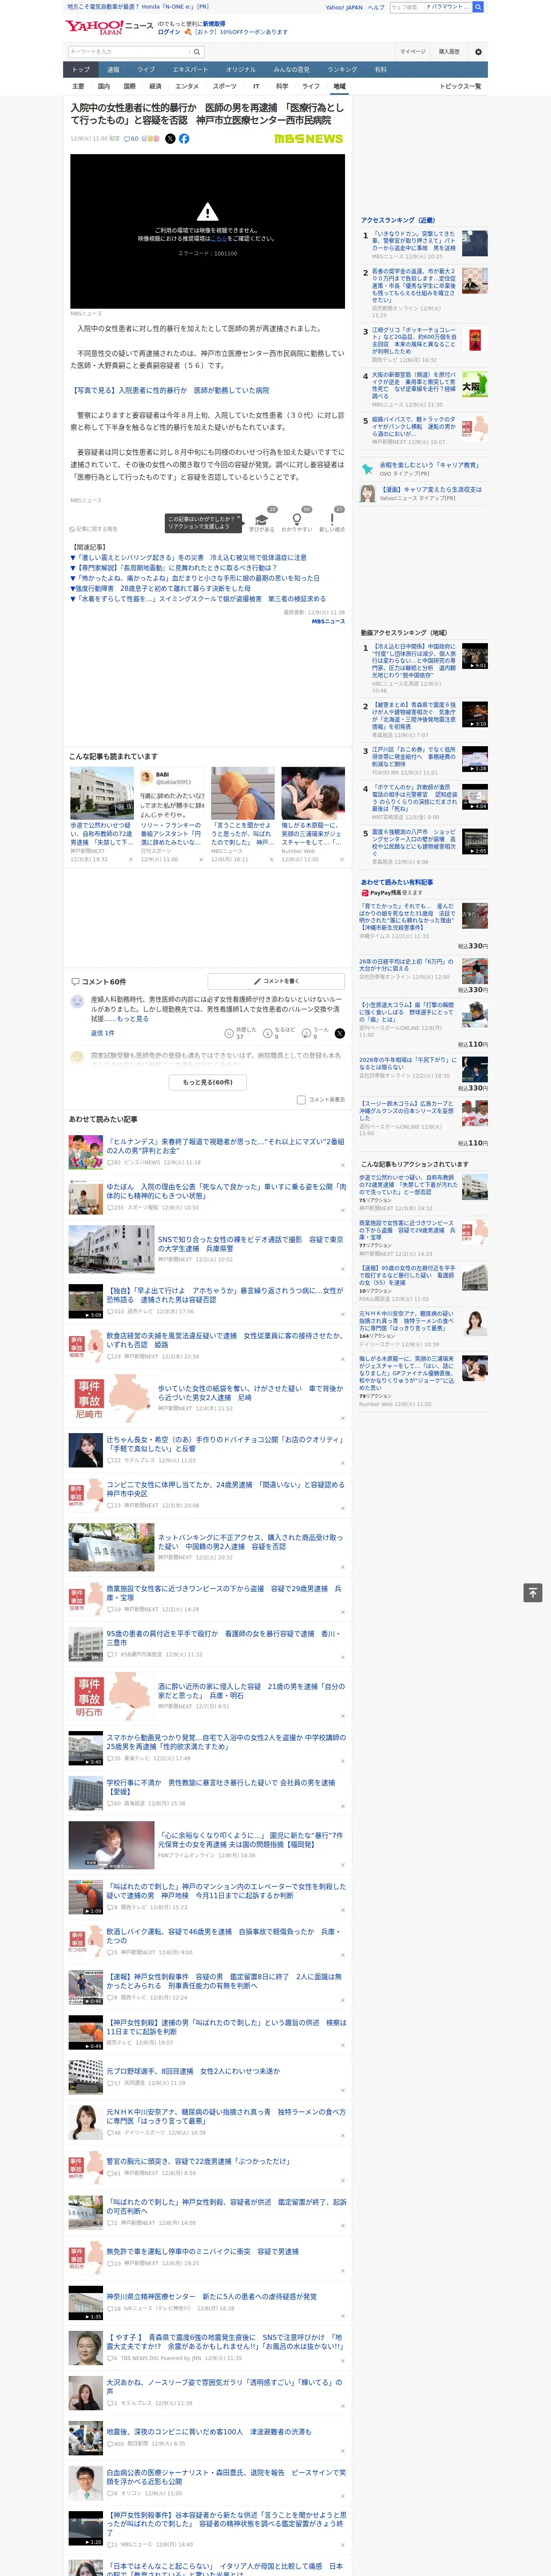Click the キーワードを入力 search field
This screenshot has height=2576, width=551.
129,52
